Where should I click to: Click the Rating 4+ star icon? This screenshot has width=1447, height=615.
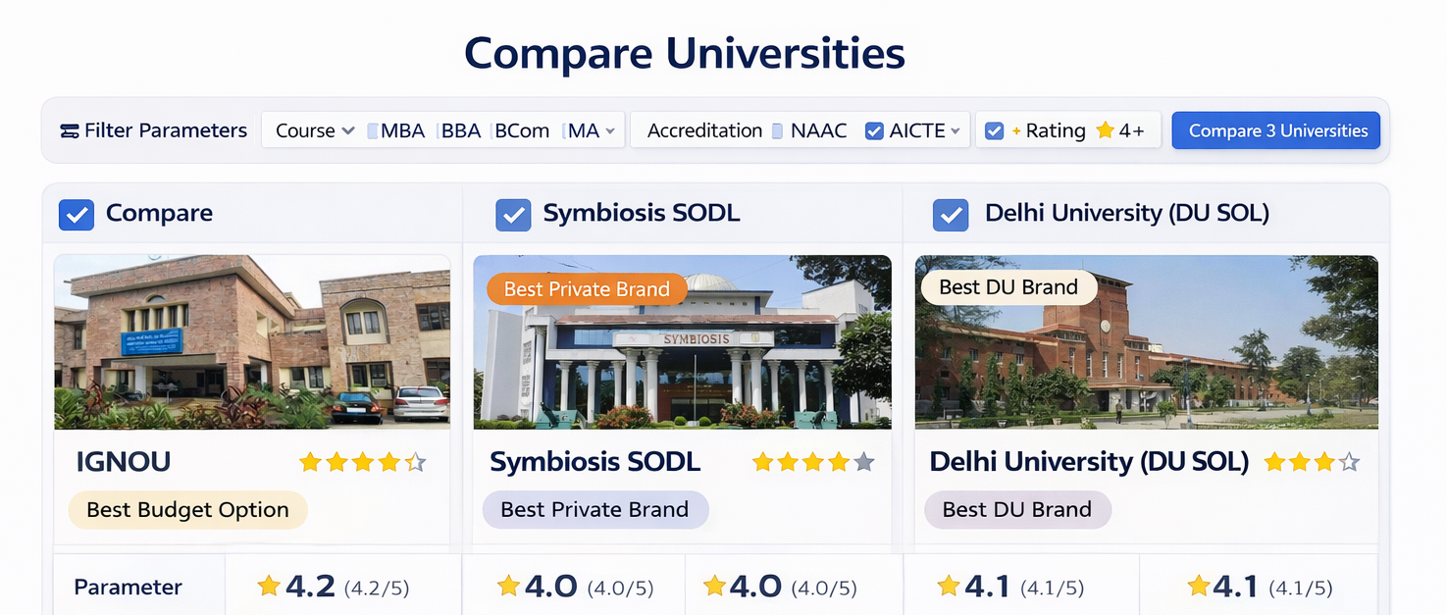1106,130
